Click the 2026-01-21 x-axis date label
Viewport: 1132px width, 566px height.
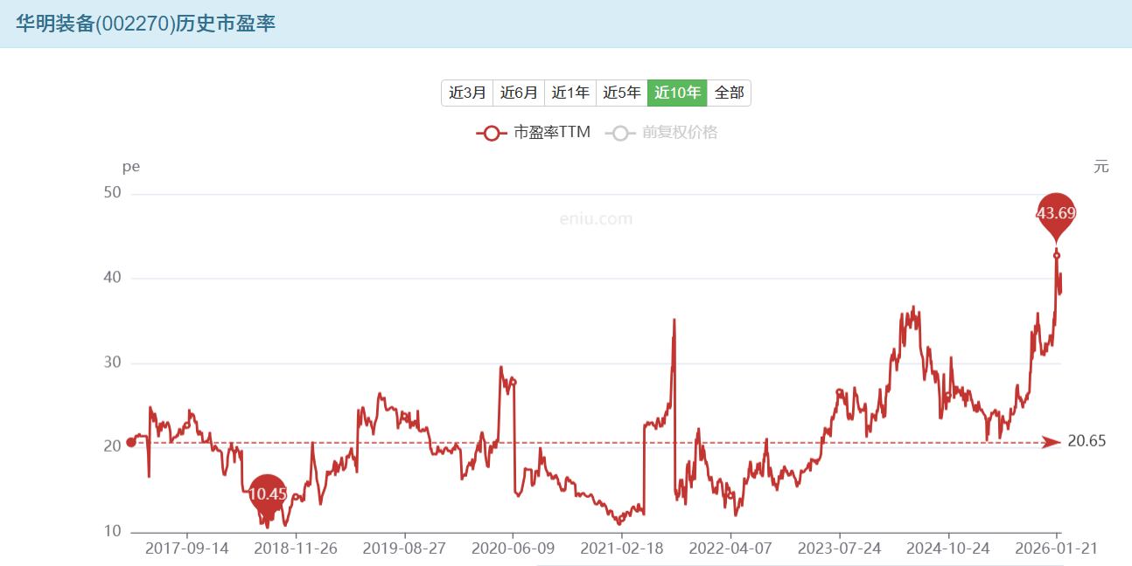click(x=1056, y=549)
